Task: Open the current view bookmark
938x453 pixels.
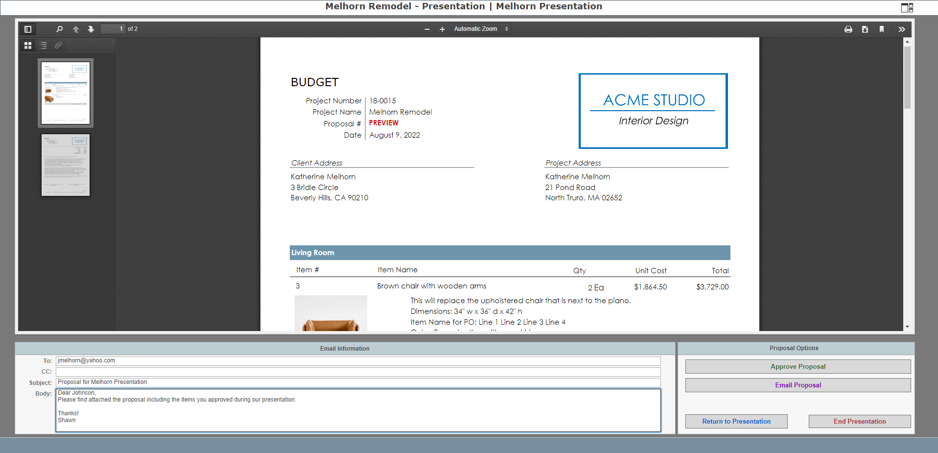Action: pyautogui.click(x=882, y=29)
